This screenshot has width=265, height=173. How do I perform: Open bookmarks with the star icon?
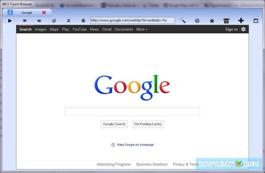(x=212, y=20)
